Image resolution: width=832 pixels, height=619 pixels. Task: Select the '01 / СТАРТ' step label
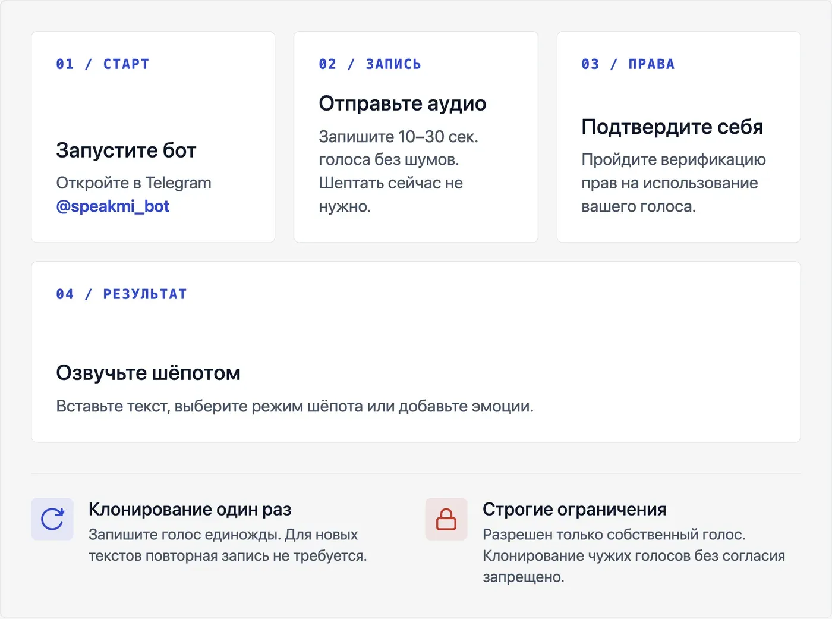[103, 64]
